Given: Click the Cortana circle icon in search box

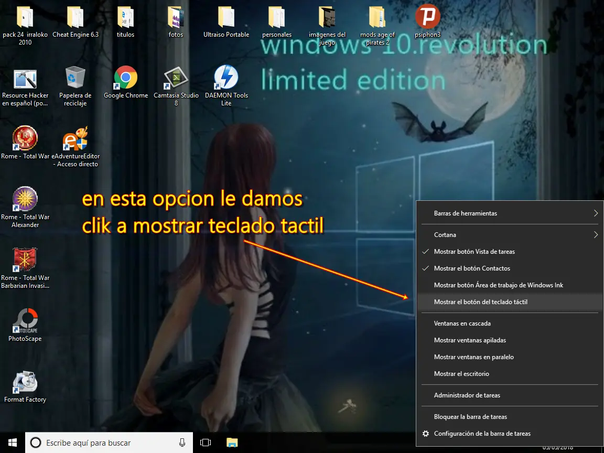Looking at the screenshot, I should pos(36,443).
